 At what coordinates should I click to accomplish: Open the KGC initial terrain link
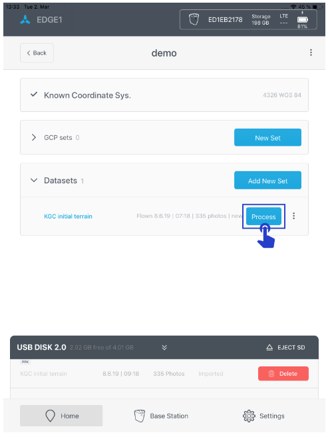(68, 217)
